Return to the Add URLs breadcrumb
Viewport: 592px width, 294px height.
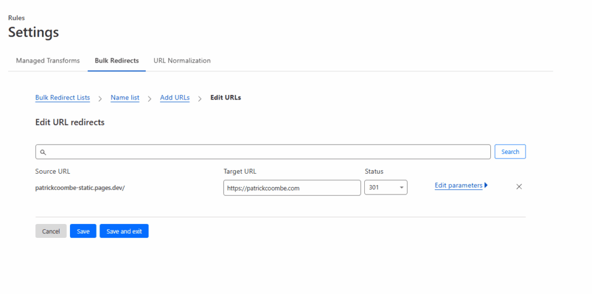(x=175, y=98)
